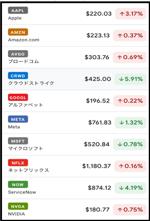This screenshot has height=221, width=150.
Task: Open the Amazon.com company name
Action: point(23,40)
